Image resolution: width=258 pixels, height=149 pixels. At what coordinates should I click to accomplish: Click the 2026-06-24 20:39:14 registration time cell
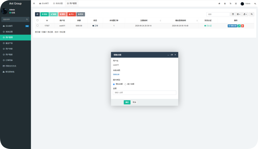(x=143, y=26)
